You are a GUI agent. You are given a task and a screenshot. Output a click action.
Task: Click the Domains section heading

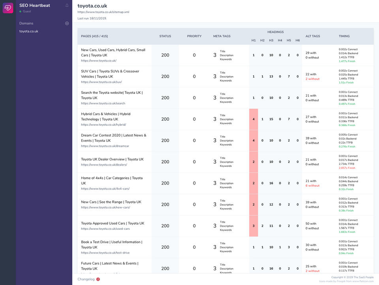26,23
